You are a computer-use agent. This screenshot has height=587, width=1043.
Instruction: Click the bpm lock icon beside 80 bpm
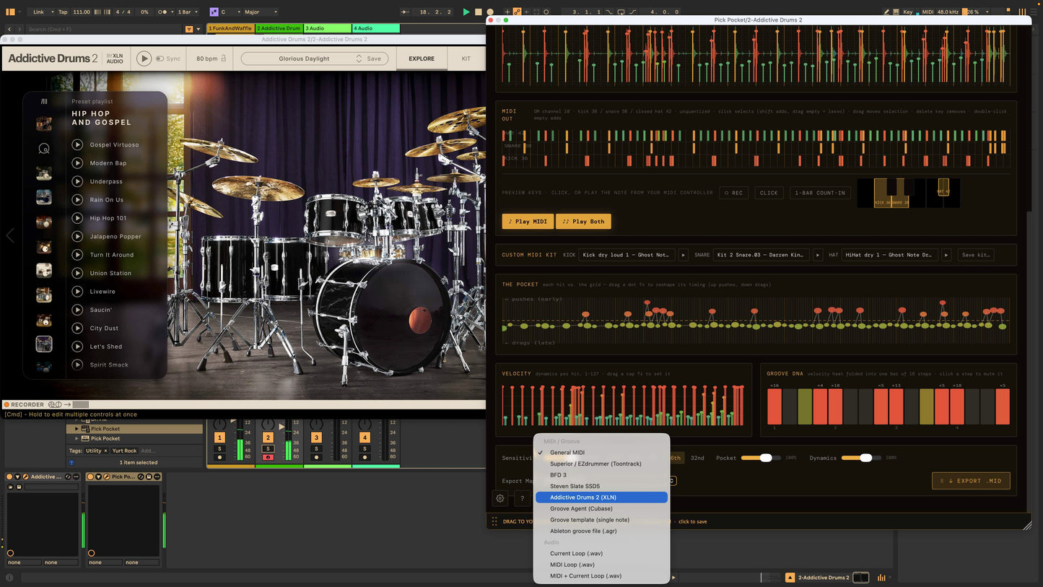pos(224,58)
